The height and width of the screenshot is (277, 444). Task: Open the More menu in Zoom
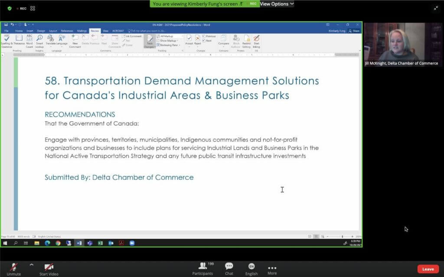coord(272,270)
